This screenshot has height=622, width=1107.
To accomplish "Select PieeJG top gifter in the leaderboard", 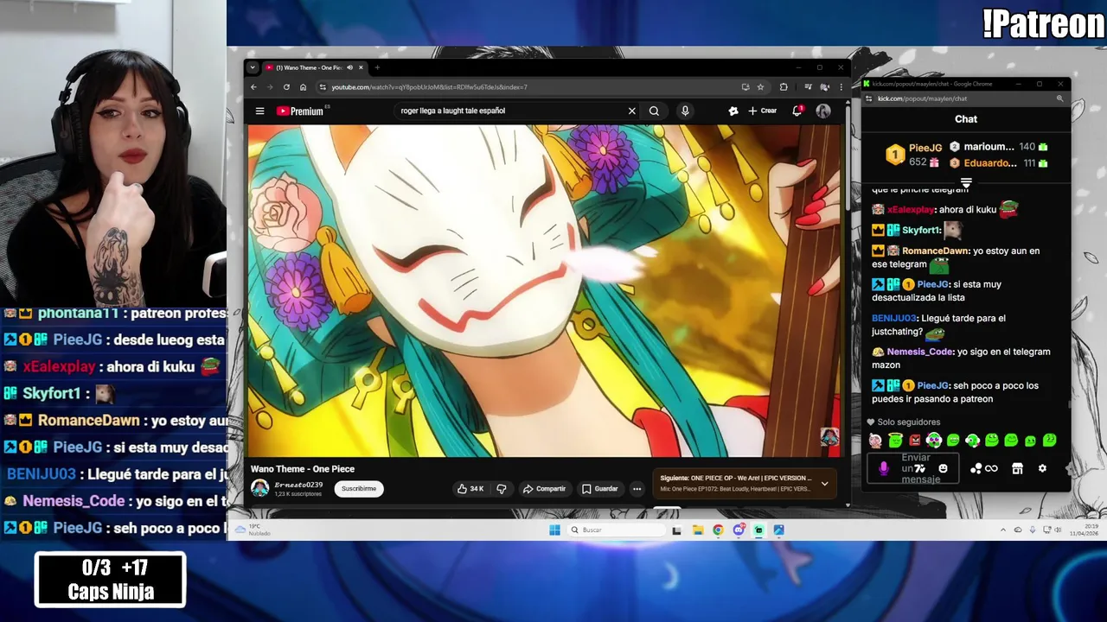I will (914, 155).
